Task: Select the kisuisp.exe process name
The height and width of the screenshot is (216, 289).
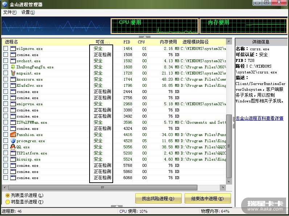Action: (x=28, y=160)
